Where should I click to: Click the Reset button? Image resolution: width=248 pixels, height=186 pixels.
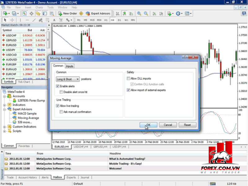point(188,125)
